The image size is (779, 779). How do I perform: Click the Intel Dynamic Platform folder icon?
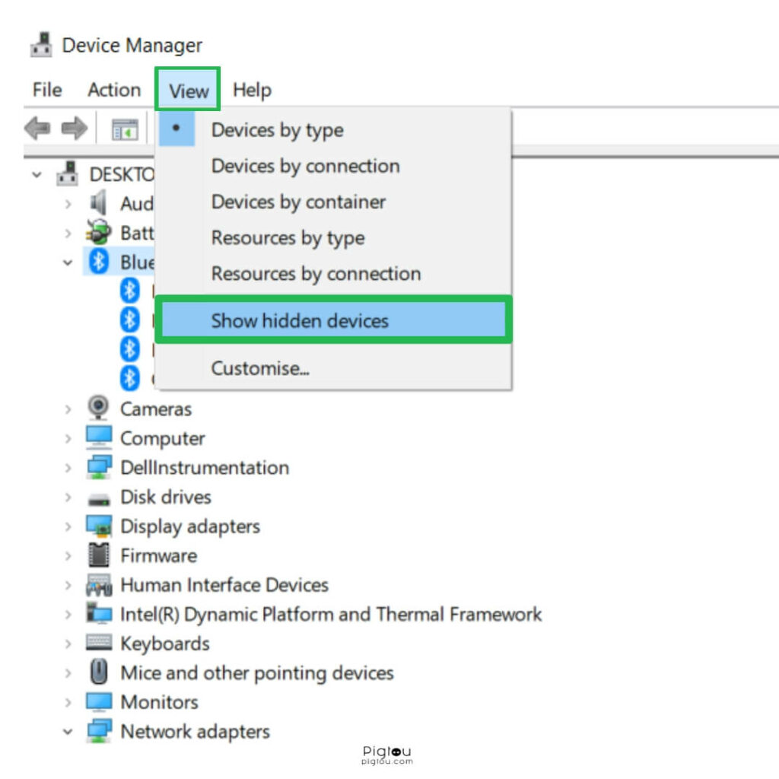(99, 613)
